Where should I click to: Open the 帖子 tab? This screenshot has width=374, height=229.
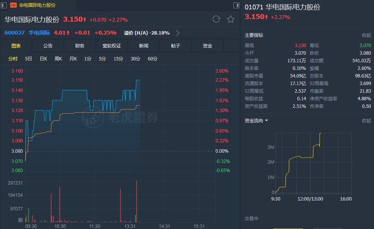pos(176,46)
